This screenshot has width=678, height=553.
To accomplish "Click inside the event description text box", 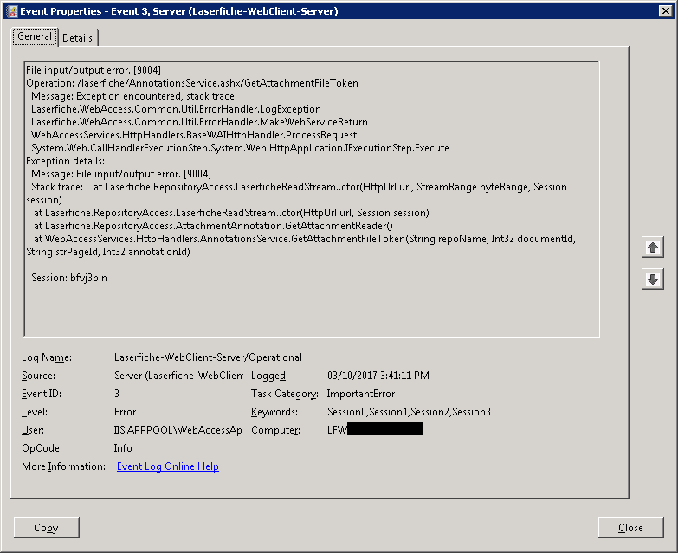I will [312, 199].
